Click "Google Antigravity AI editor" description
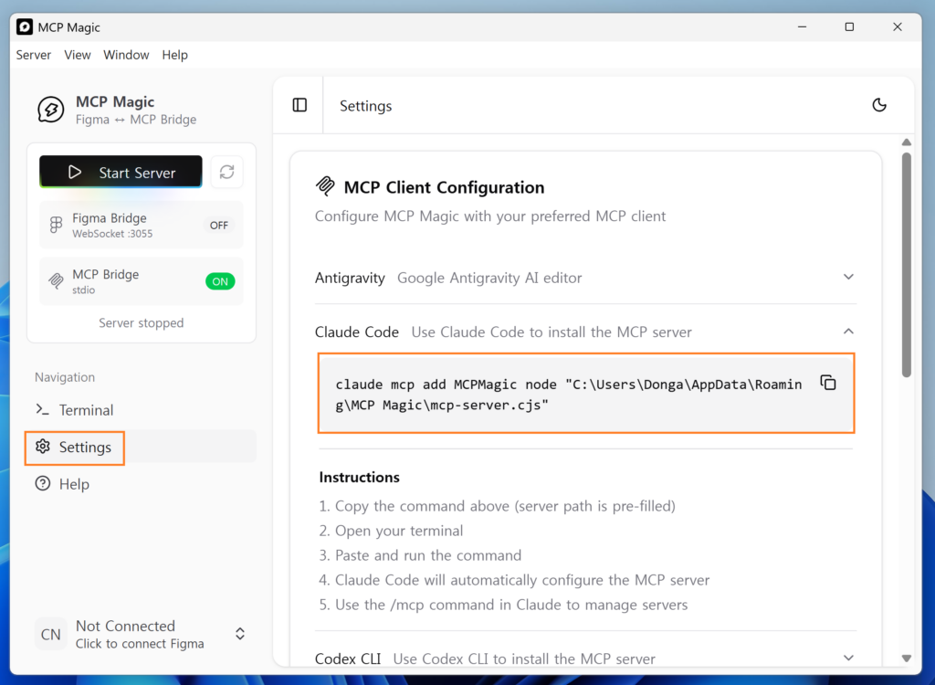Image resolution: width=935 pixels, height=685 pixels. tap(489, 278)
